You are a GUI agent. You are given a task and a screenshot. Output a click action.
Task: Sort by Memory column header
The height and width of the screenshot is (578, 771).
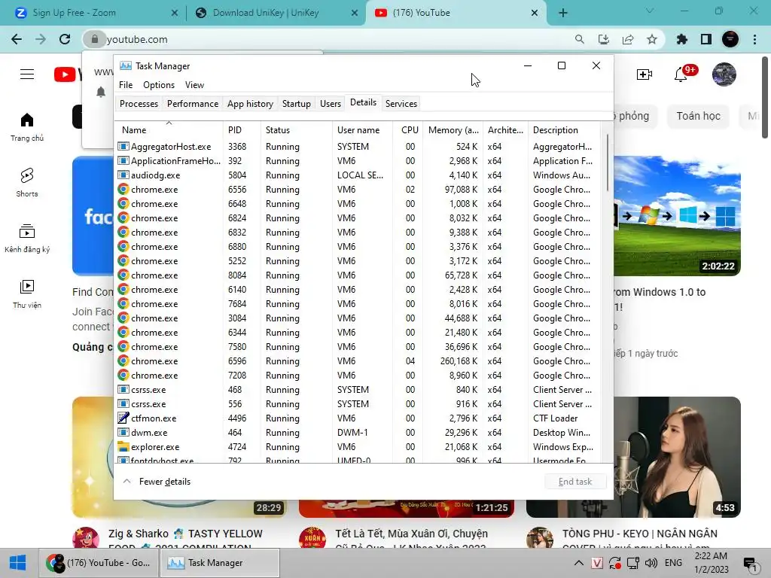pyautogui.click(x=453, y=129)
